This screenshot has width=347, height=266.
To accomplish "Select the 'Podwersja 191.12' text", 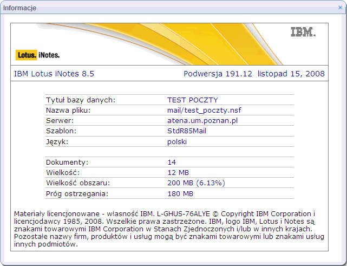I will [218, 74].
